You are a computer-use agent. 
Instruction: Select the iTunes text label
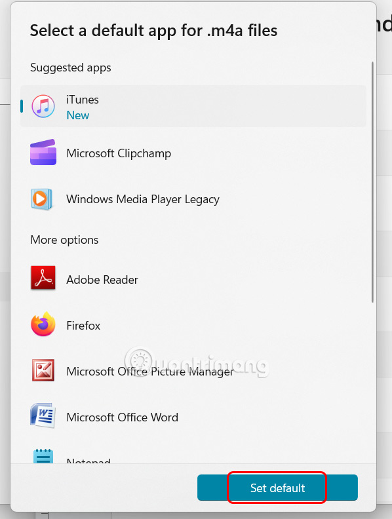(x=83, y=100)
